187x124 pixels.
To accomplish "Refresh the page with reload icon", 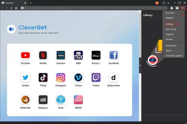I will [11, 8].
